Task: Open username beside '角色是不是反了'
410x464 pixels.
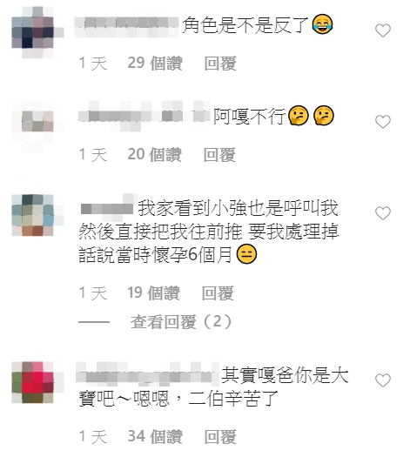Action: (x=126, y=27)
